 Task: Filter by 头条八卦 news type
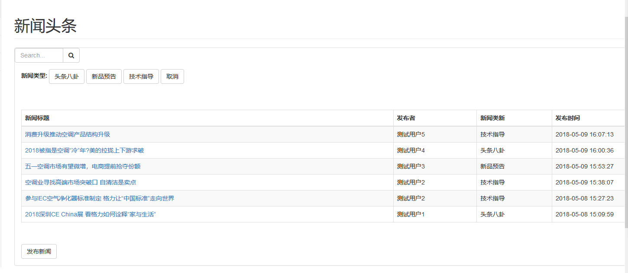67,76
